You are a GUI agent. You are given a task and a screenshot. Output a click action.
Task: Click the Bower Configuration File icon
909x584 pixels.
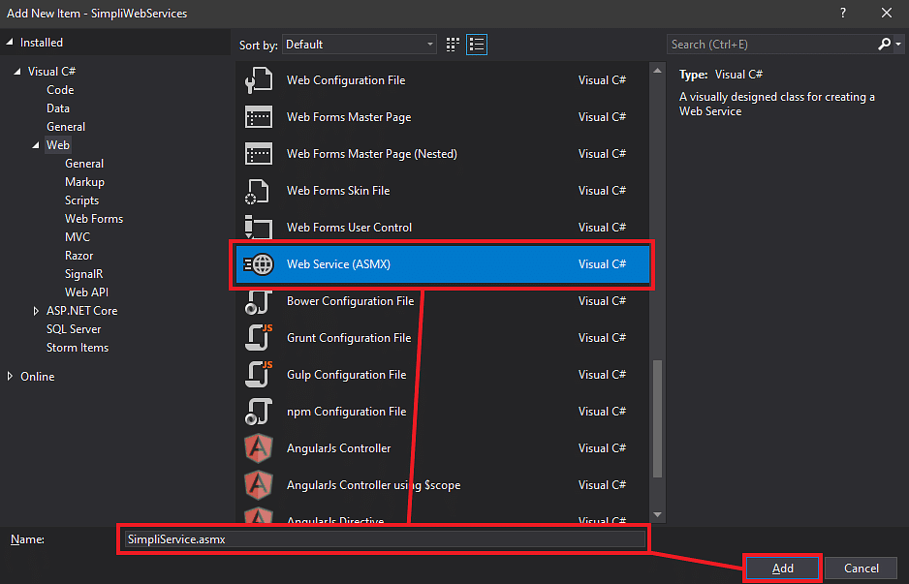point(259,301)
